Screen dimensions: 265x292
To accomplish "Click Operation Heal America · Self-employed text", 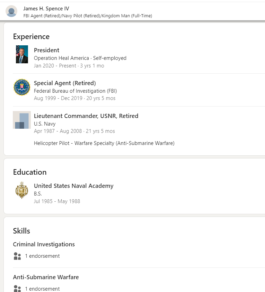I will tap(80, 58).
